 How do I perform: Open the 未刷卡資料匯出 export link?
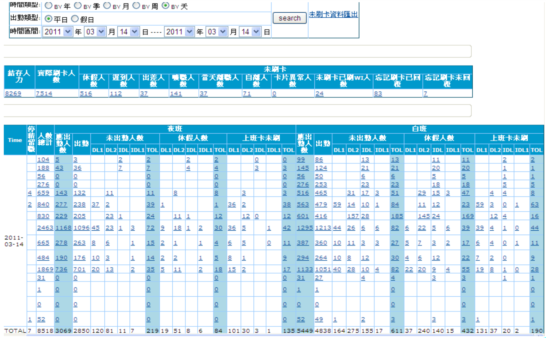(x=333, y=15)
